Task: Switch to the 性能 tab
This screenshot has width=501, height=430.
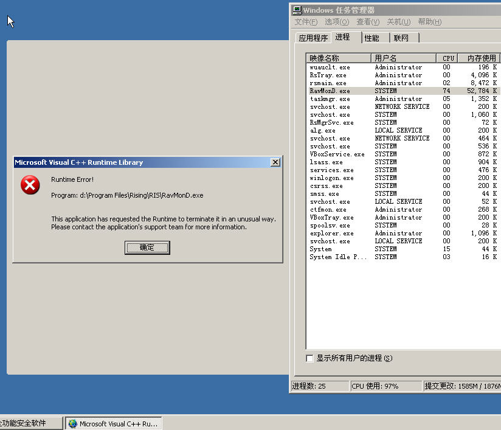Action: click(x=371, y=38)
